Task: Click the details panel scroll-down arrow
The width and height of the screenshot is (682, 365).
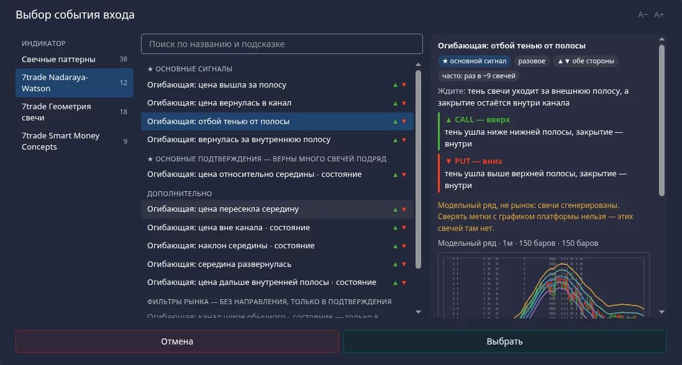Action: click(x=662, y=312)
